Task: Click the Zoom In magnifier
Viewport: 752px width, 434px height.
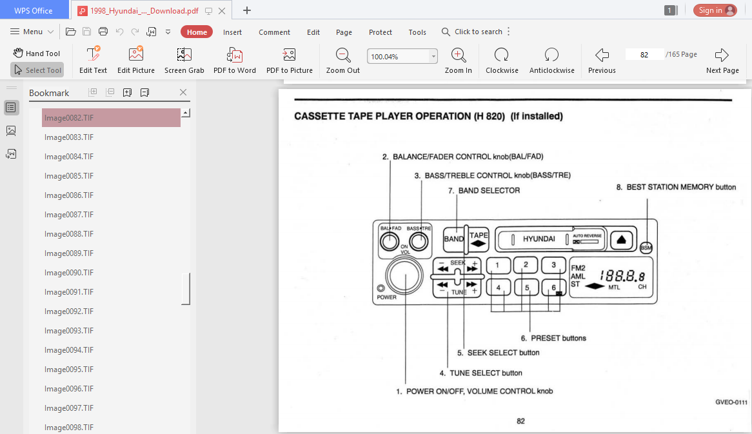Action: coord(458,60)
